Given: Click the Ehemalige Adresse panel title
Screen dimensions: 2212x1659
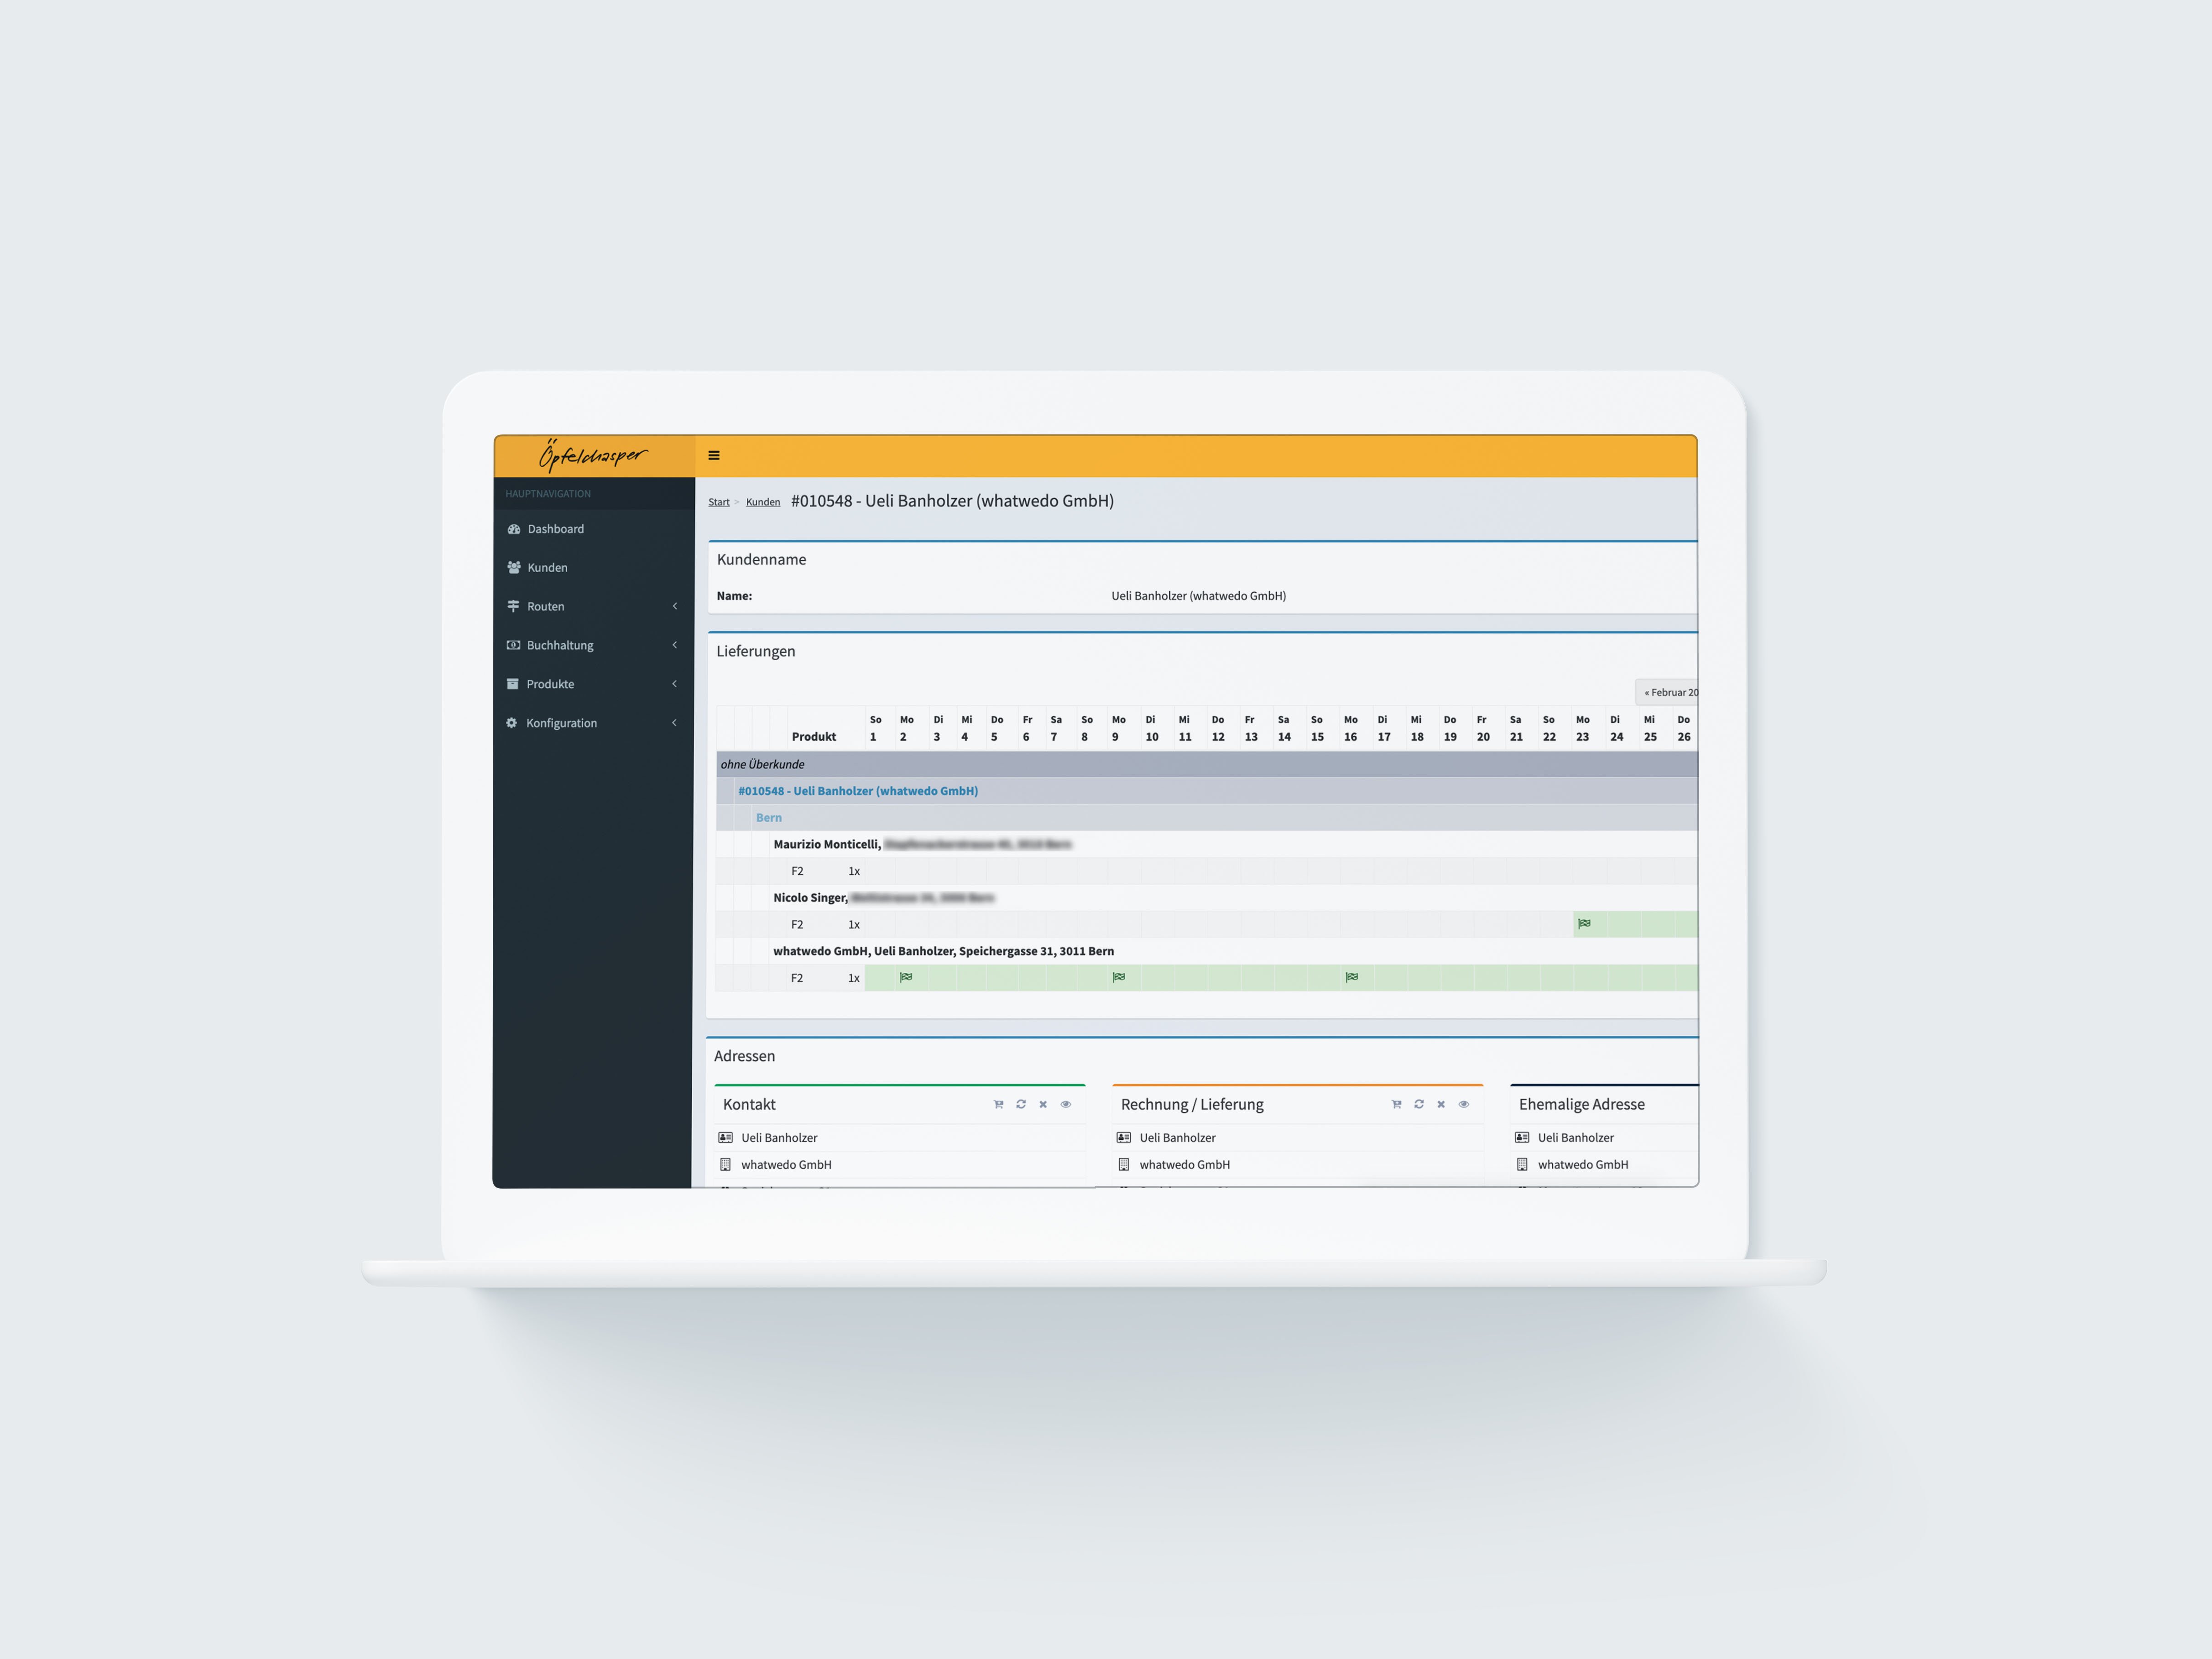Looking at the screenshot, I should 1582,1104.
